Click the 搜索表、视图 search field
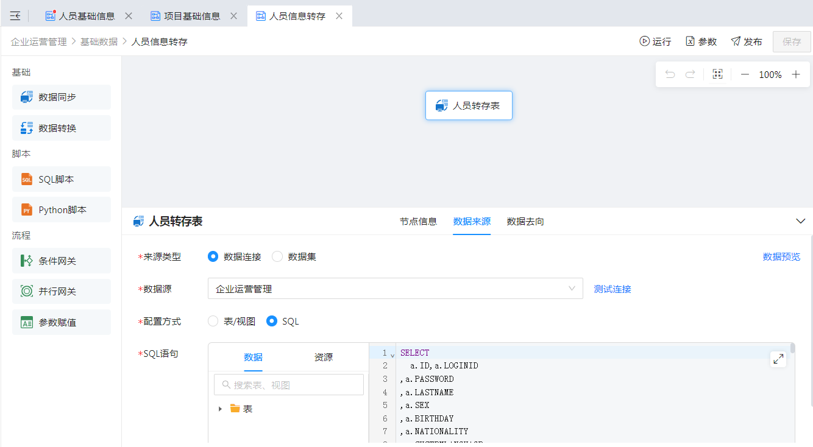813x447 pixels. (289, 385)
